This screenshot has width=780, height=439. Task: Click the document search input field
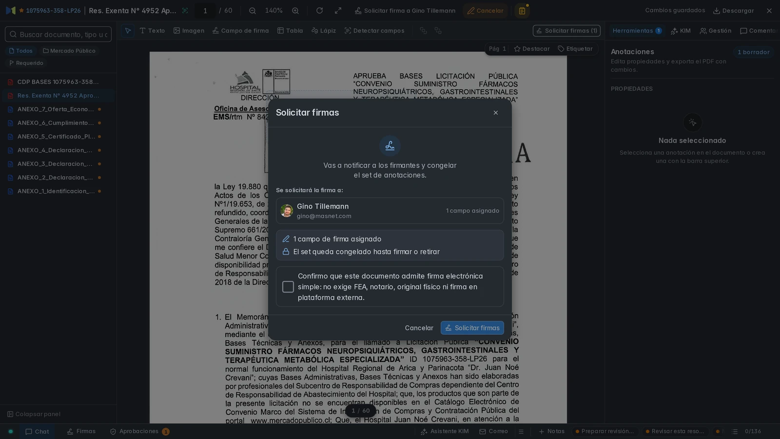58,34
